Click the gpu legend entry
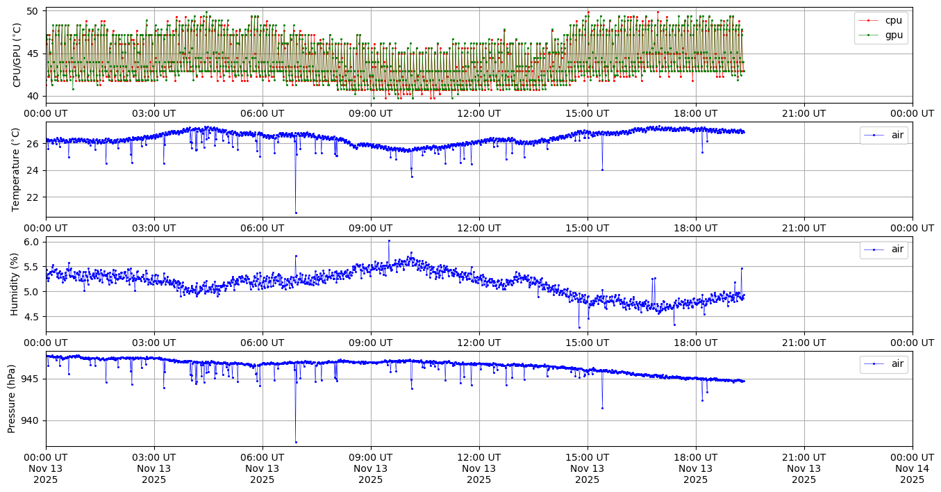The width and height of the screenshot is (941, 492). pyautogui.click(x=893, y=35)
